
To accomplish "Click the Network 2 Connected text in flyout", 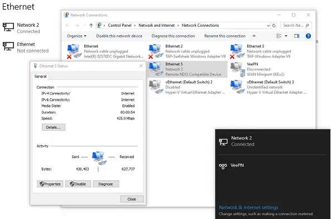I will click(243, 141).
